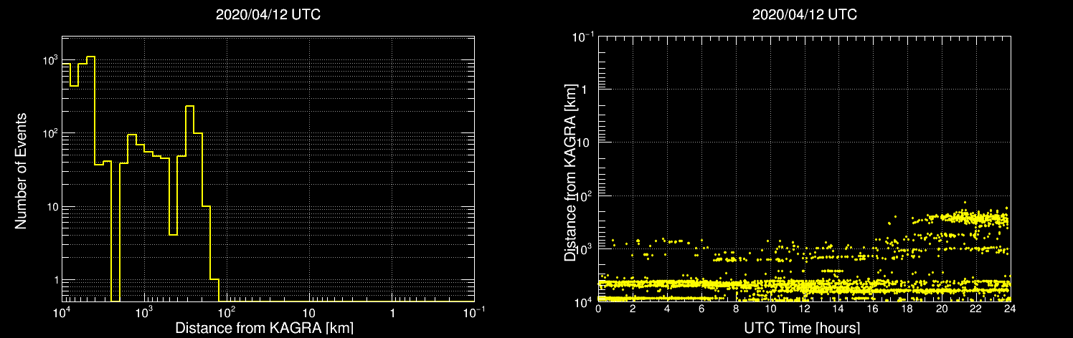Click the '12' tick on the UTC Time axis
Viewport: 1073px width, 338px height.
point(805,309)
